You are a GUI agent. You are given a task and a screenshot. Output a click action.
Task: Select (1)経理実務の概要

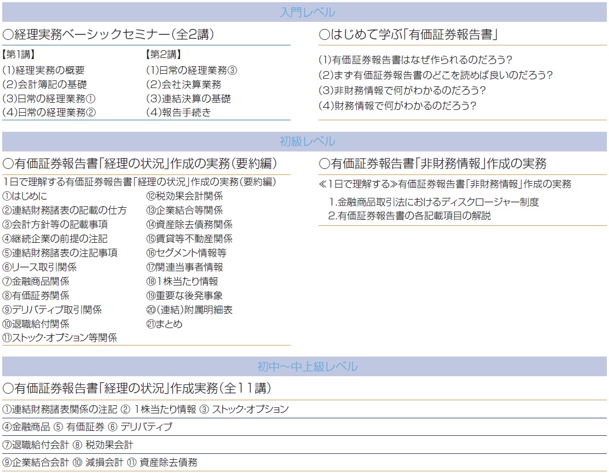44,70
